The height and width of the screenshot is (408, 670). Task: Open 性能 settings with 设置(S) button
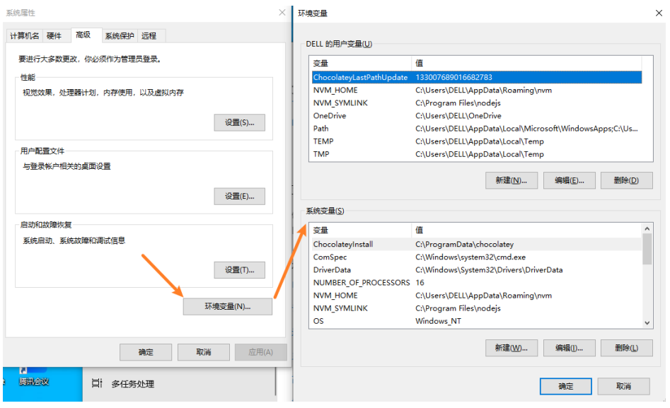point(239,122)
